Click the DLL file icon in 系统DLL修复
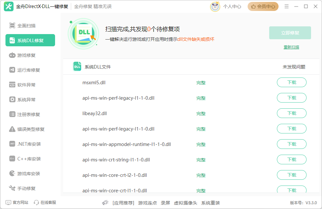This screenshot has width=322, height=209. click(x=12, y=41)
